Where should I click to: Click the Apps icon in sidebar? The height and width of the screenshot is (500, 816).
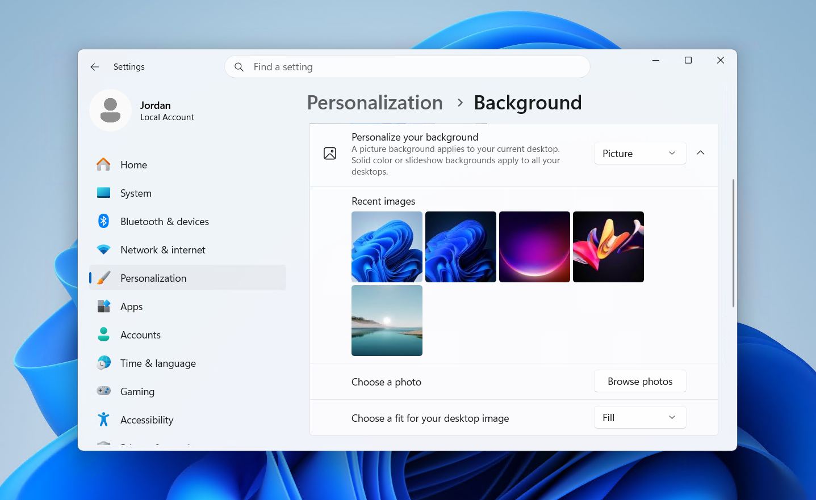[103, 306]
